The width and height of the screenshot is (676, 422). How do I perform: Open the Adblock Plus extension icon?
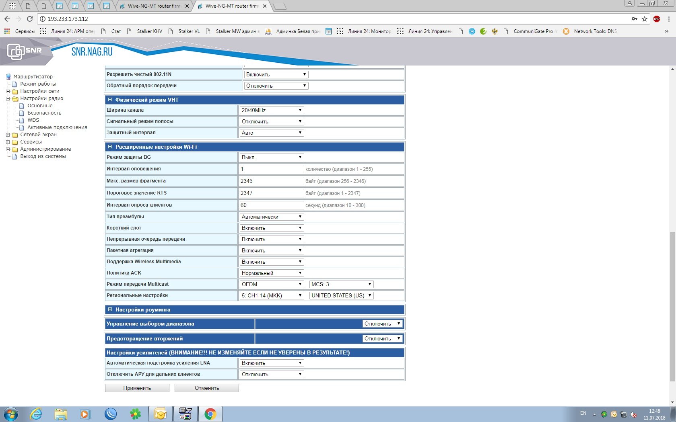tap(657, 19)
